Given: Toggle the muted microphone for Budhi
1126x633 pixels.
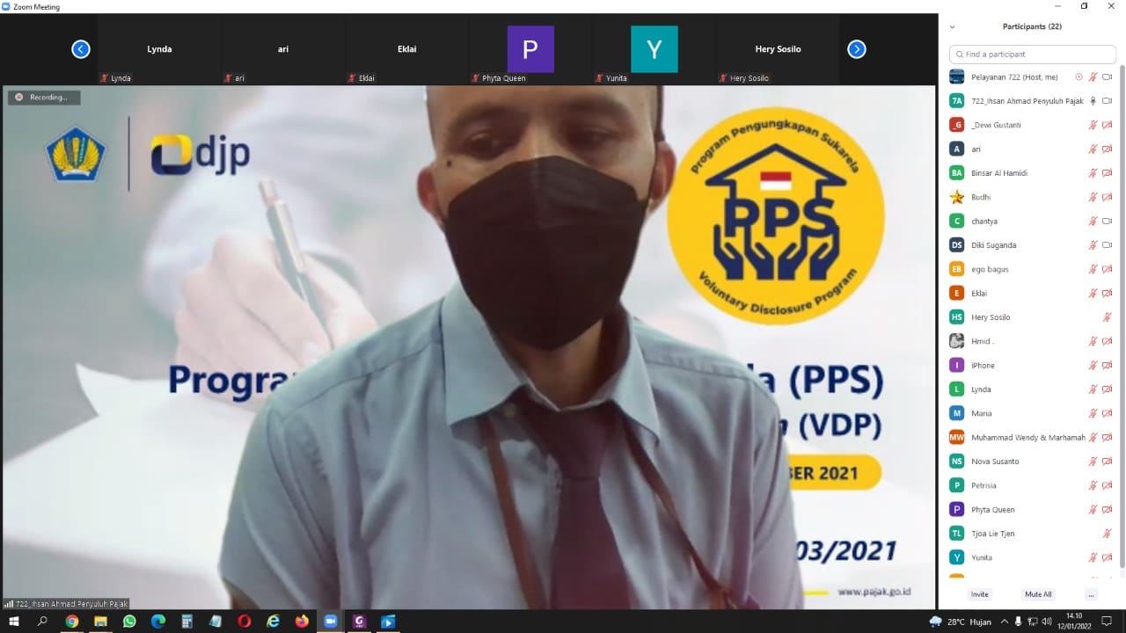Looking at the screenshot, I should (1093, 197).
